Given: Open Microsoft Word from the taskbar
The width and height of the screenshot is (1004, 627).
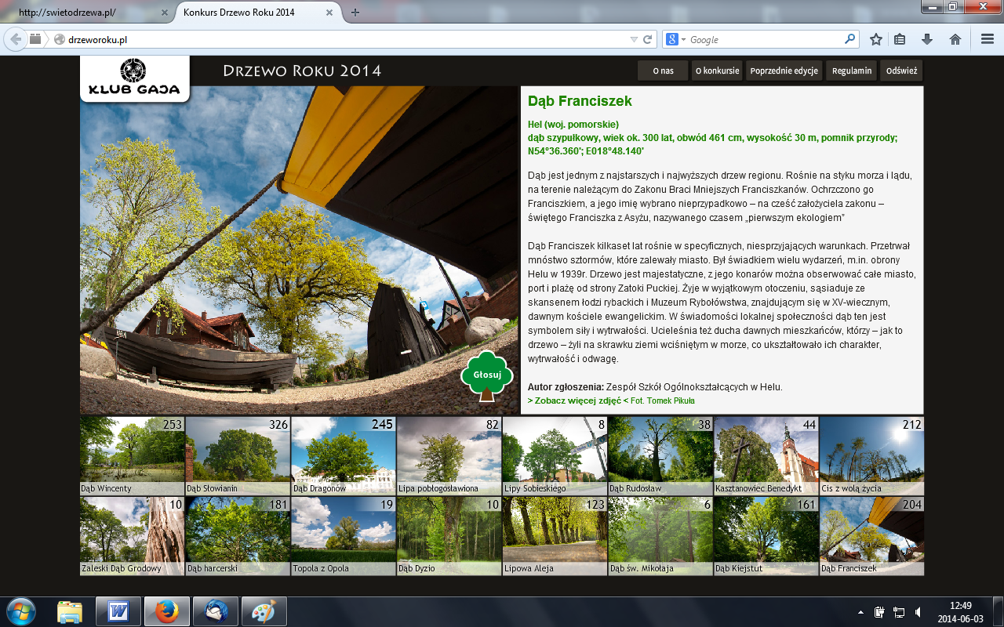Looking at the screenshot, I should [x=118, y=611].
